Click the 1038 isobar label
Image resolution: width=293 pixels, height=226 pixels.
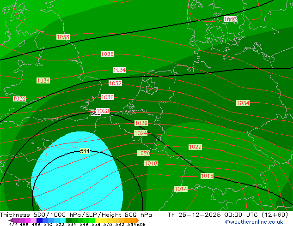[63, 37]
